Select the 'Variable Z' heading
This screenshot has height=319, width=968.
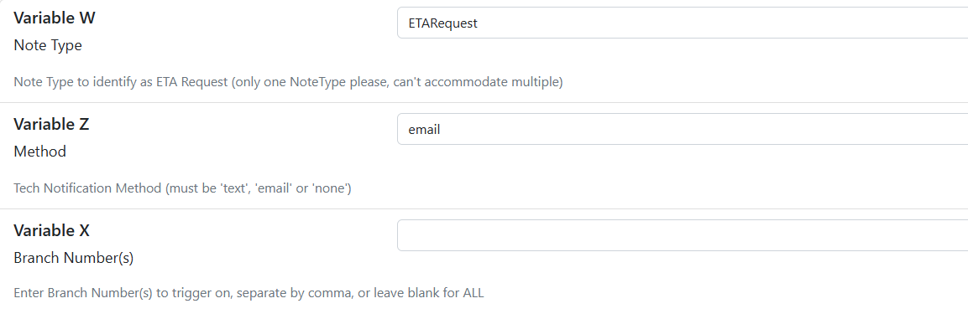coord(51,125)
